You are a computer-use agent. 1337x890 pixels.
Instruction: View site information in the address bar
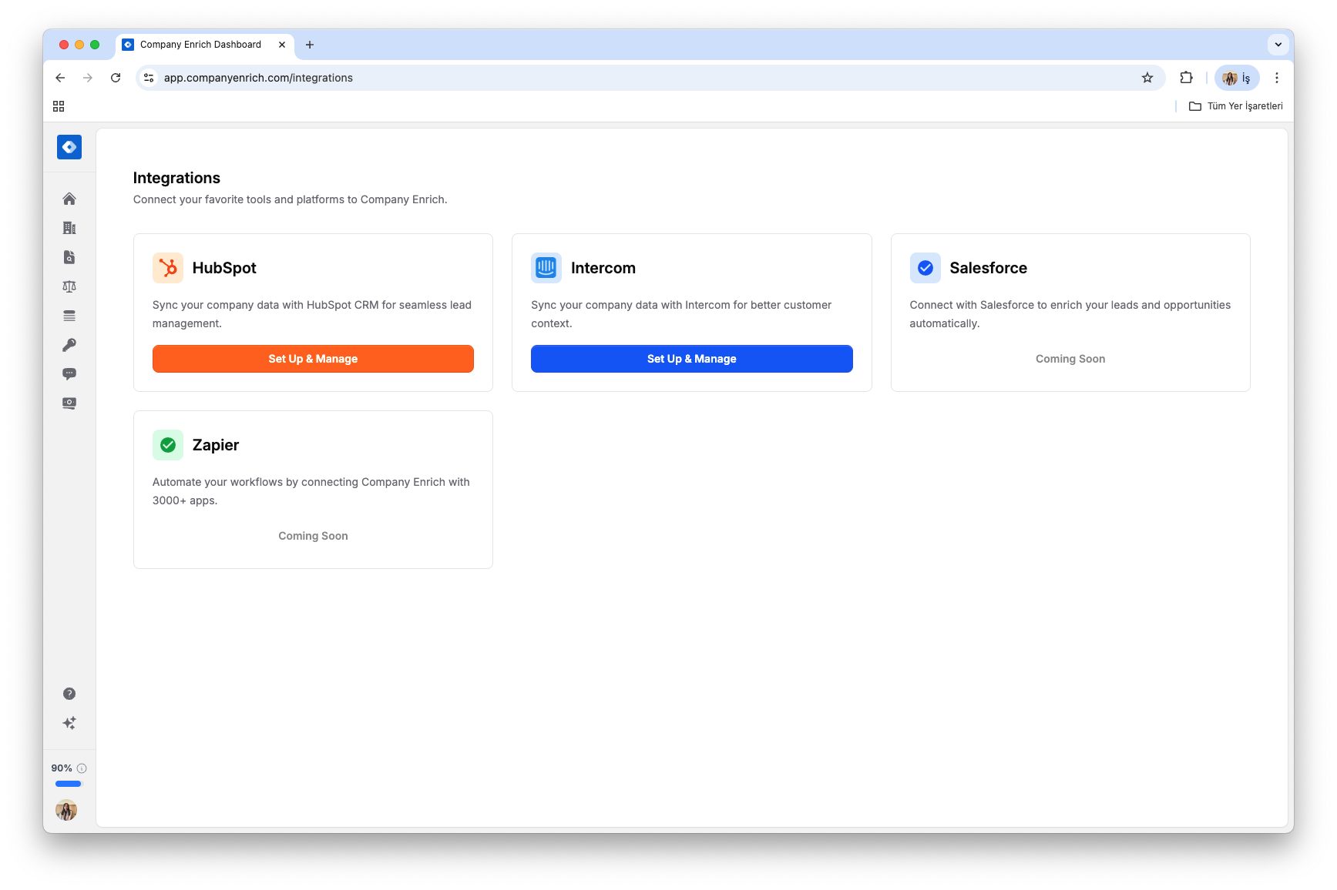149,78
